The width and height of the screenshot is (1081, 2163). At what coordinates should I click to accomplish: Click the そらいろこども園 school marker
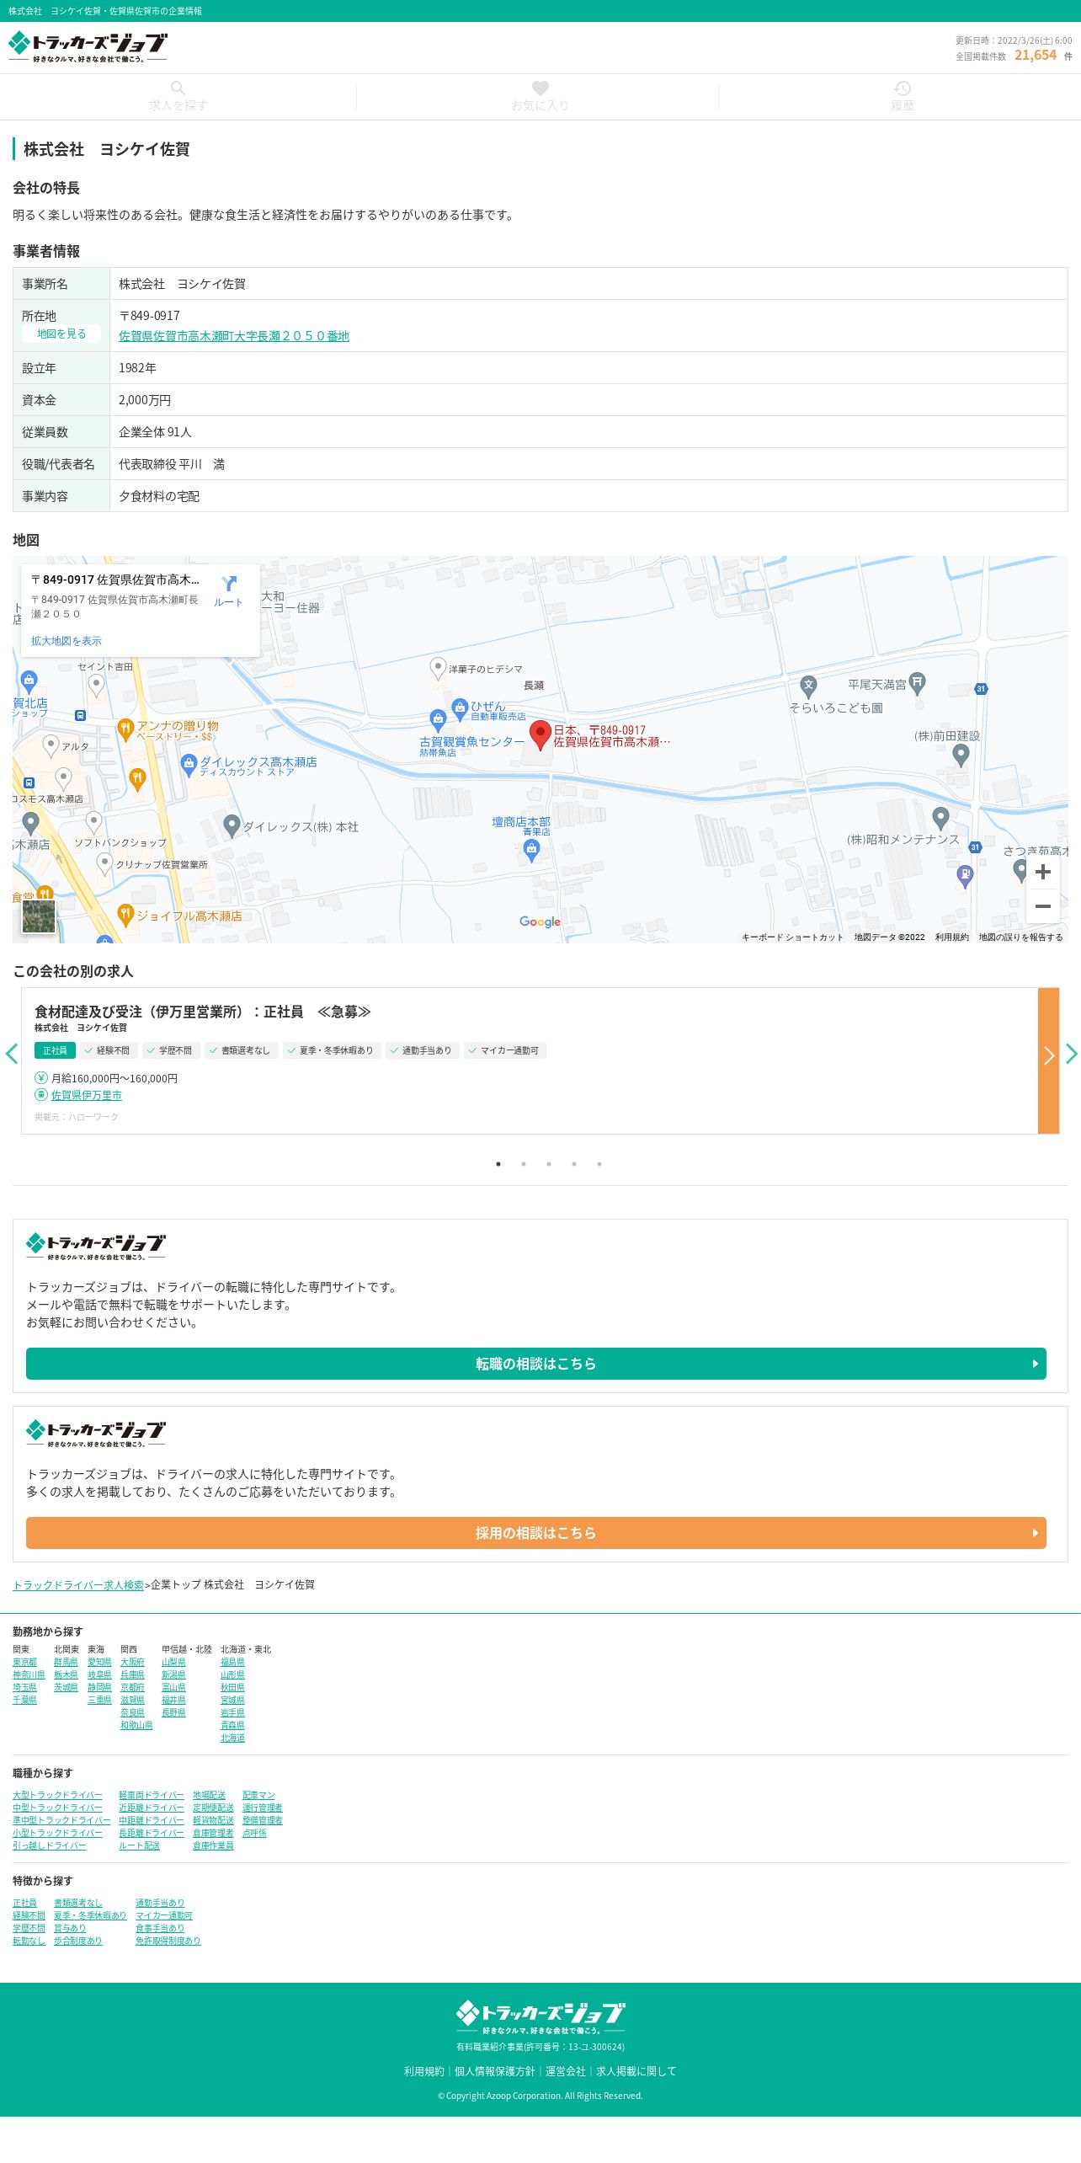pyautogui.click(x=808, y=686)
